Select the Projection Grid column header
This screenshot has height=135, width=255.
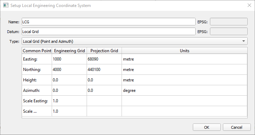[104, 51]
